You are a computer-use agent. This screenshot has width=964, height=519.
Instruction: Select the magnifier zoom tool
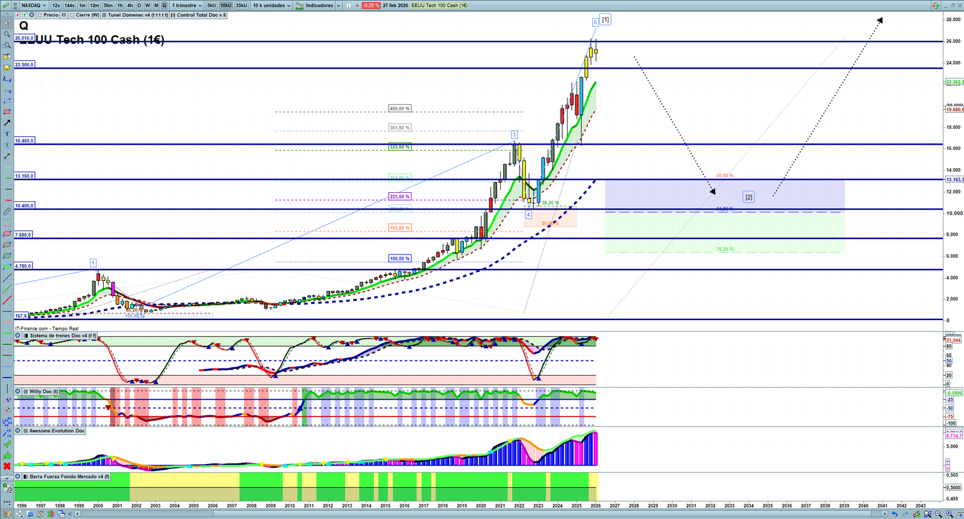click(7, 34)
